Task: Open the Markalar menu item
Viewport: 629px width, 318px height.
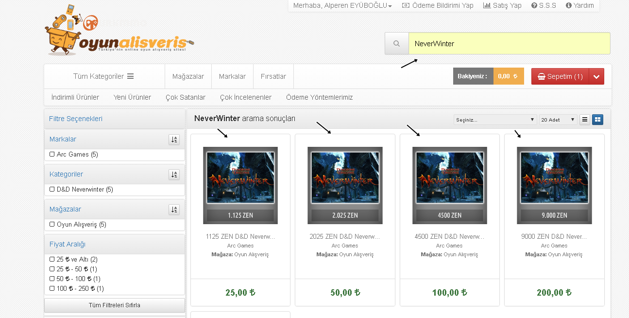Action: pyautogui.click(x=232, y=76)
